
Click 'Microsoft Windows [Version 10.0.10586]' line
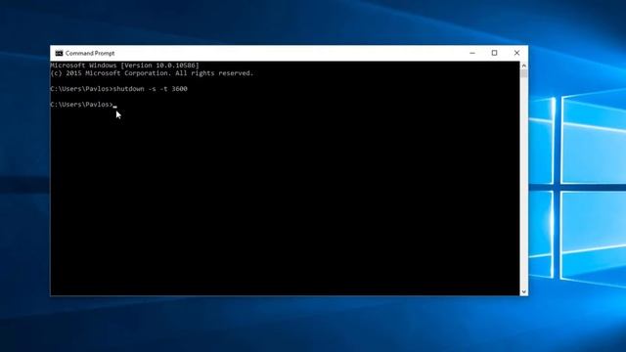(124, 66)
